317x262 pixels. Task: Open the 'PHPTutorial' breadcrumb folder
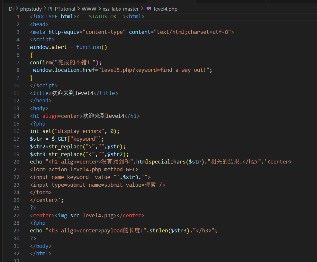pyautogui.click(x=62, y=9)
